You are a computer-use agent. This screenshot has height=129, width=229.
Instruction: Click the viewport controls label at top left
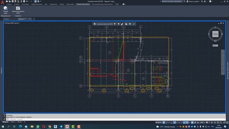coord(11,23)
